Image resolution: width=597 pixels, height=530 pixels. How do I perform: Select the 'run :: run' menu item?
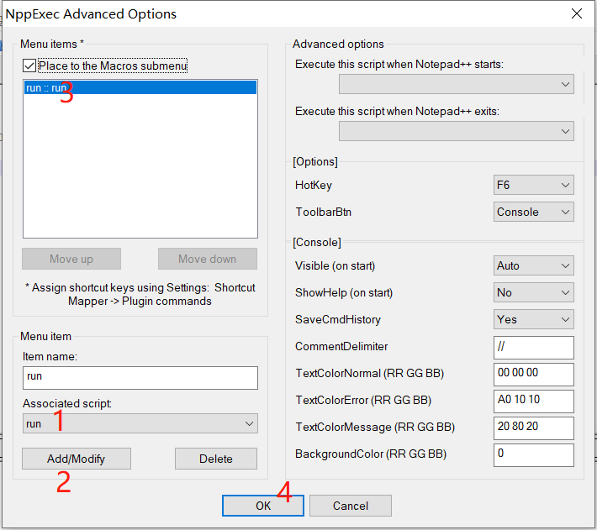coord(140,88)
